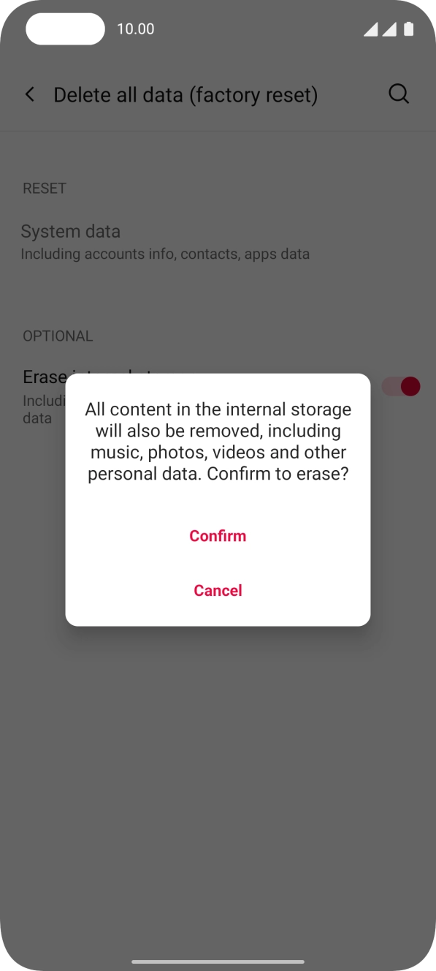
Task: Tap the battery icon in status bar
Action: 408,29
